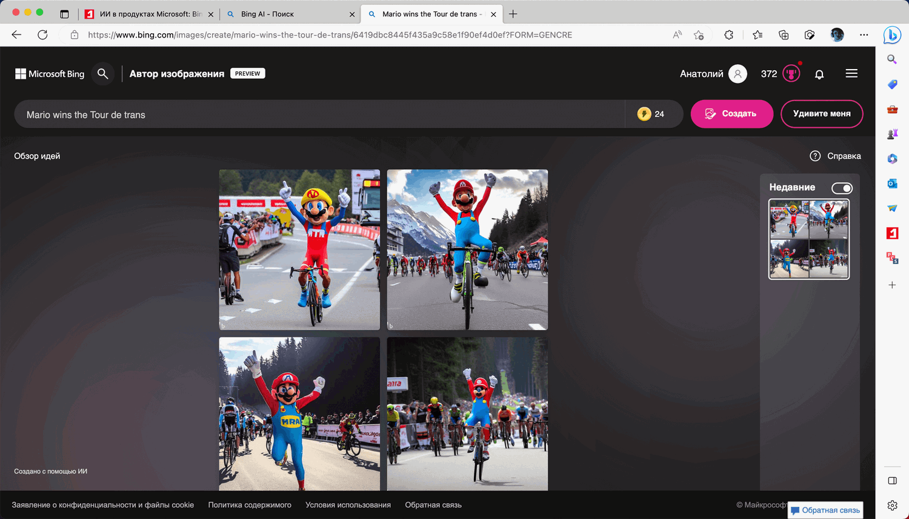Close the ИИ в продуктах Microsoft tab
The width and height of the screenshot is (909, 519).
coord(211,15)
